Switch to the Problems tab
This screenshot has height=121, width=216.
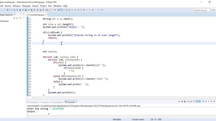pos(33,102)
